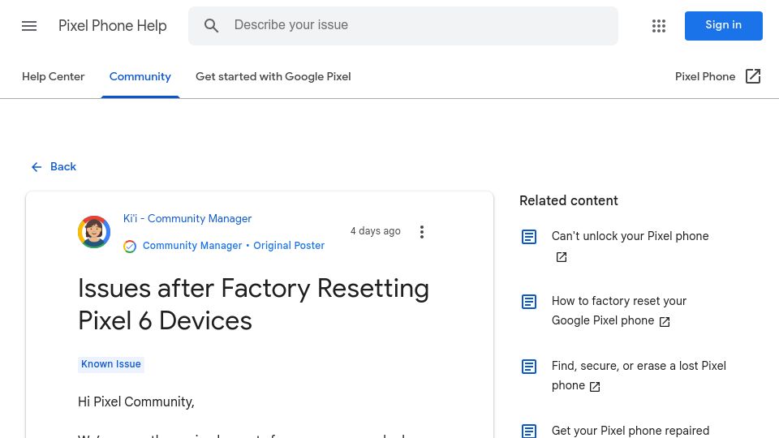Image resolution: width=779 pixels, height=438 pixels.
Task: Click the post title Issues after Factory Resetting
Action: pos(253,304)
